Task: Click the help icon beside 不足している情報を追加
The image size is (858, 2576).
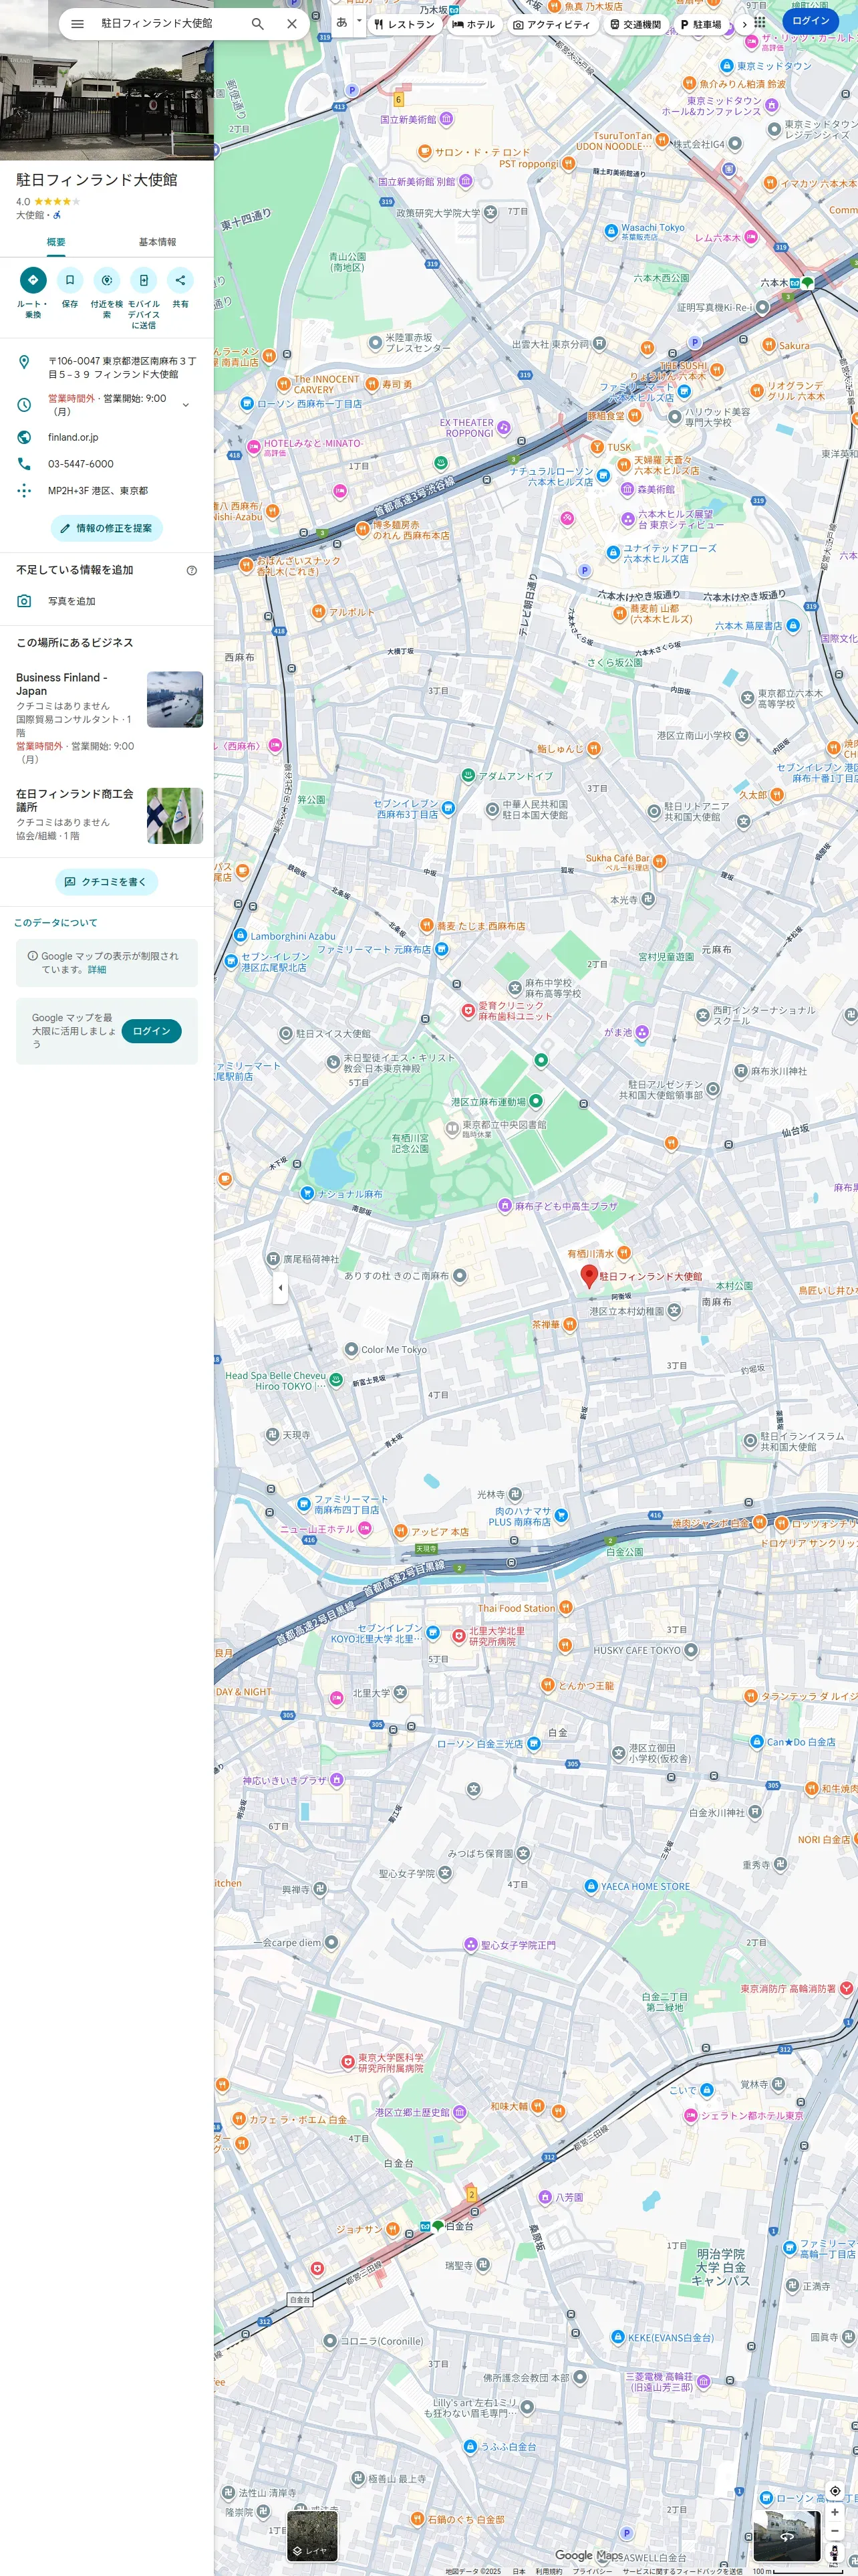Action: click(192, 570)
